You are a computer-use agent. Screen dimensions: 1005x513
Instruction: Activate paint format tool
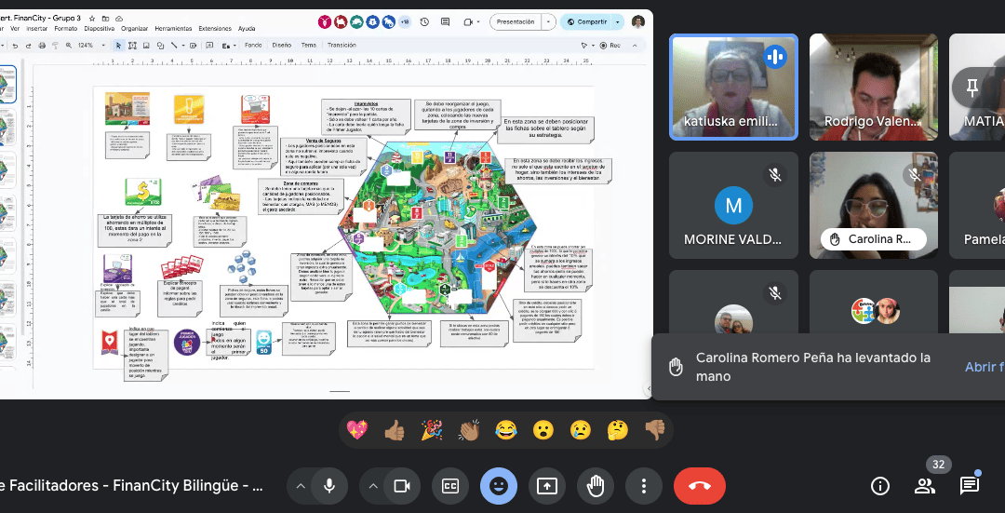coord(55,46)
